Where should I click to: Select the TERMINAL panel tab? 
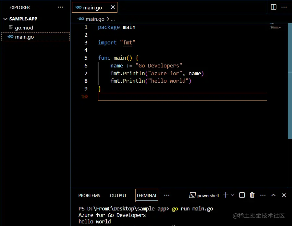(147, 196)
